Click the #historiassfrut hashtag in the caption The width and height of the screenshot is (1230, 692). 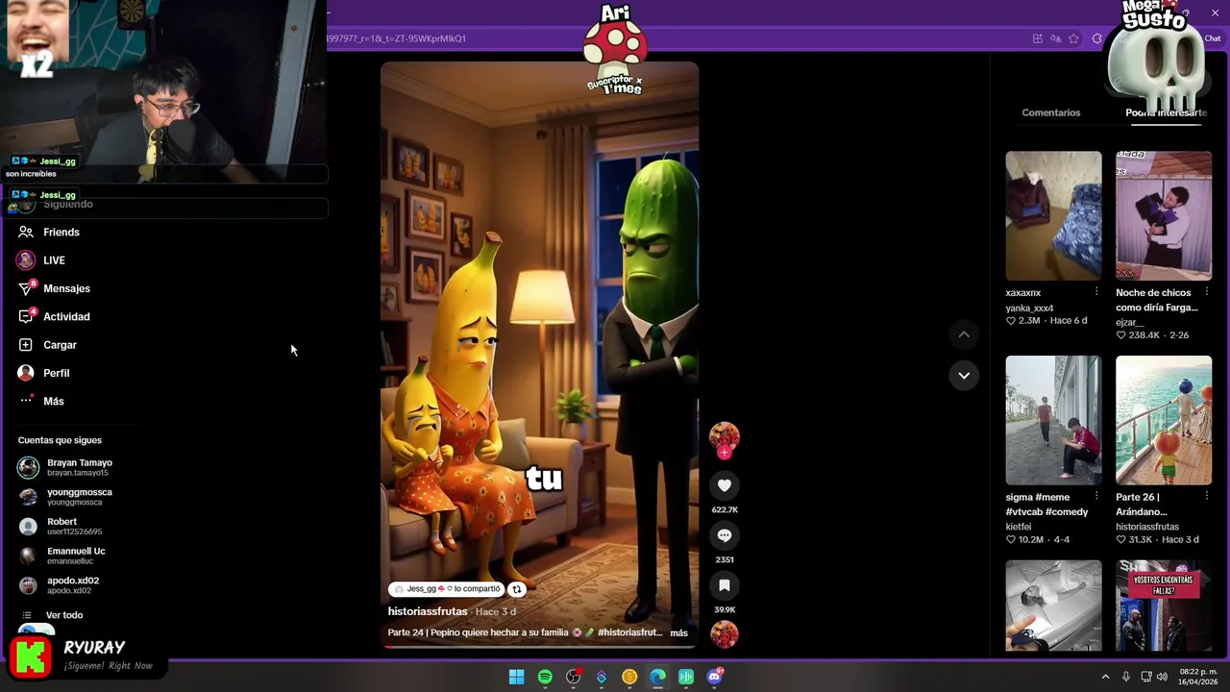pyautogui.click(x=629, y=632)
